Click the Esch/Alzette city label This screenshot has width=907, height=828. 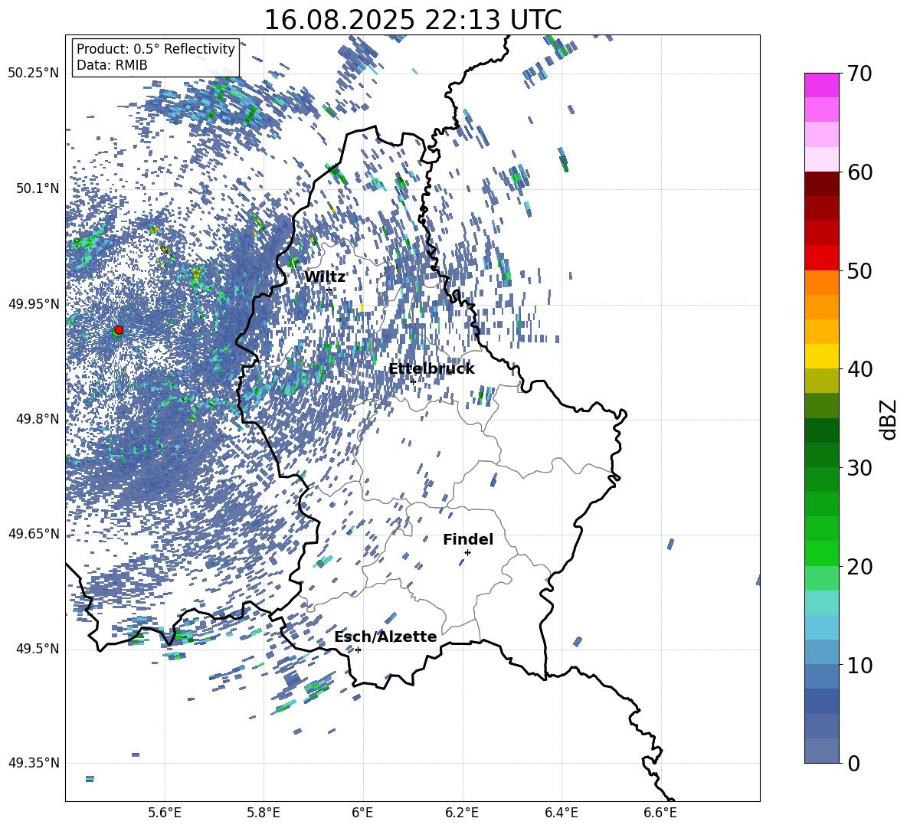pos(385,637)
